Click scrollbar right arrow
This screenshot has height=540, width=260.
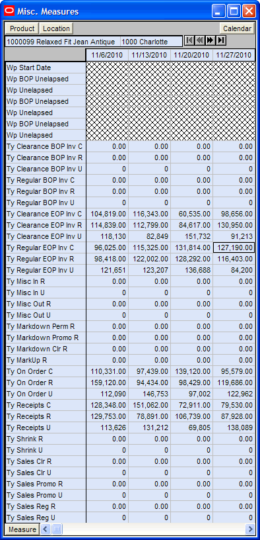250,529
